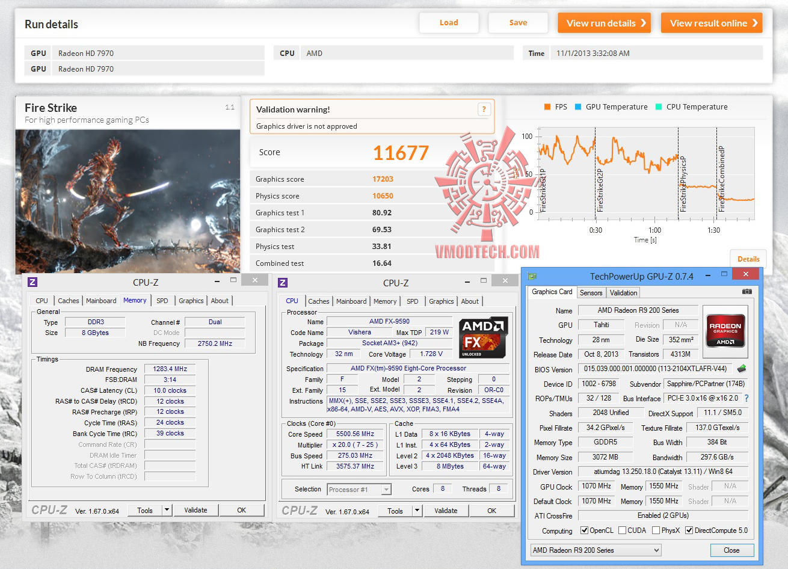Image resolution: width=788 pixels, height=569 pixels.
Task: Click the ATI CrossFire Enabled (2 GPUs) value
Action: [663, 515]
